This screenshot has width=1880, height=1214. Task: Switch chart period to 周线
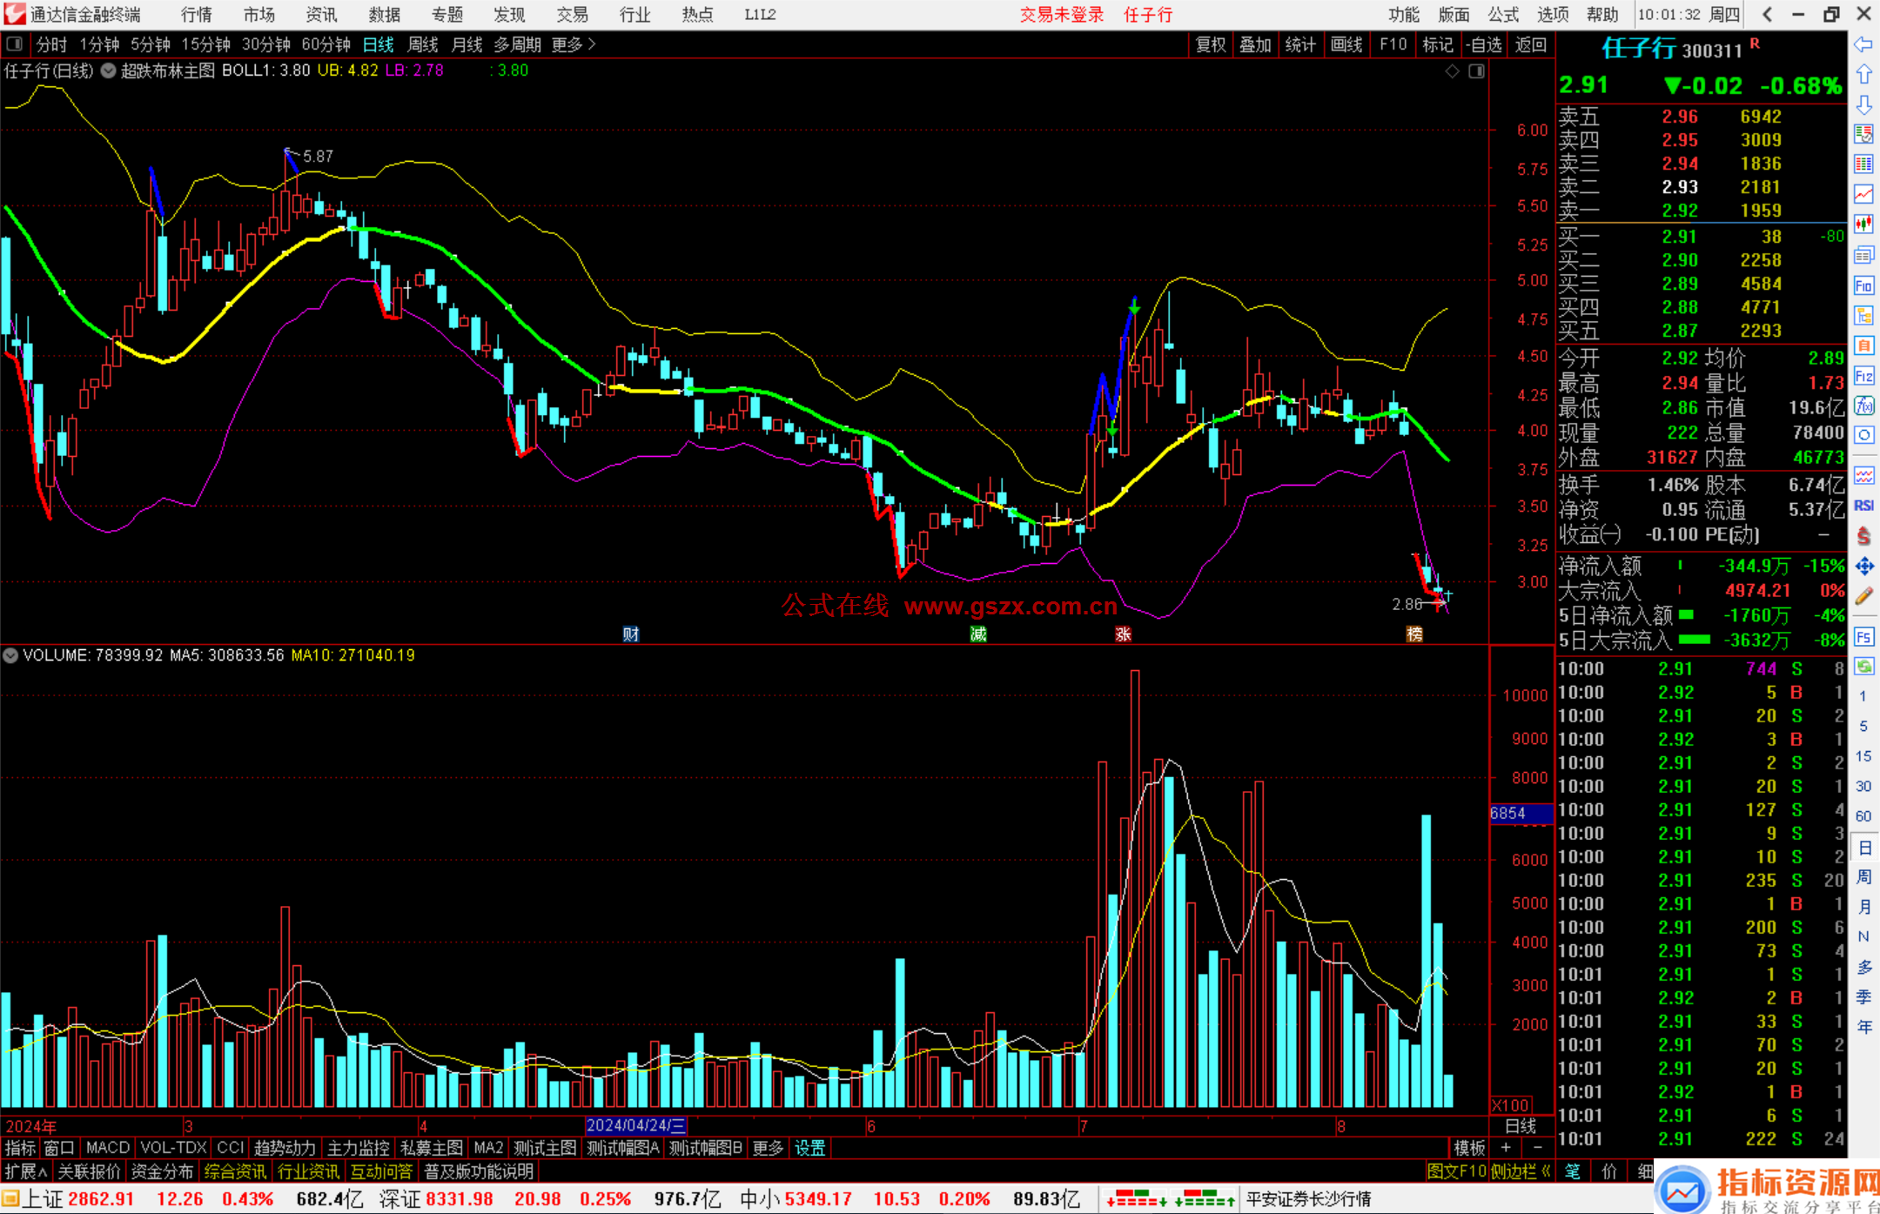tap(423, 44)
